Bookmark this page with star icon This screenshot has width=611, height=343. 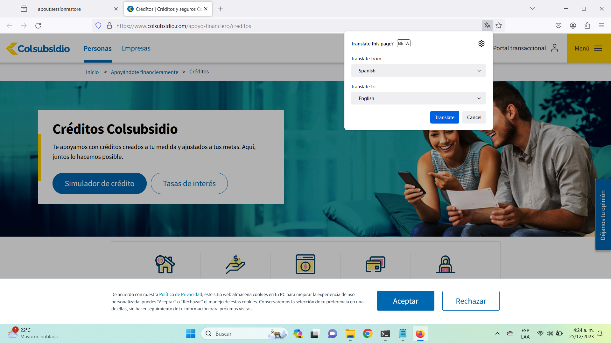click(x=499, y=26)
